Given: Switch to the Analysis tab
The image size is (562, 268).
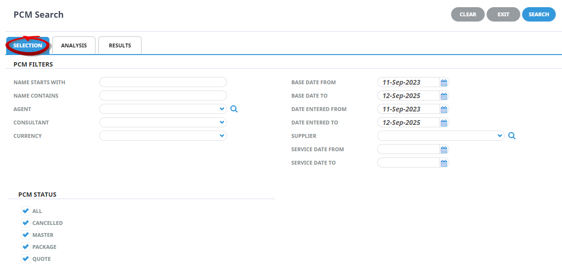Looking at the screenshot, I should (74, 45).
